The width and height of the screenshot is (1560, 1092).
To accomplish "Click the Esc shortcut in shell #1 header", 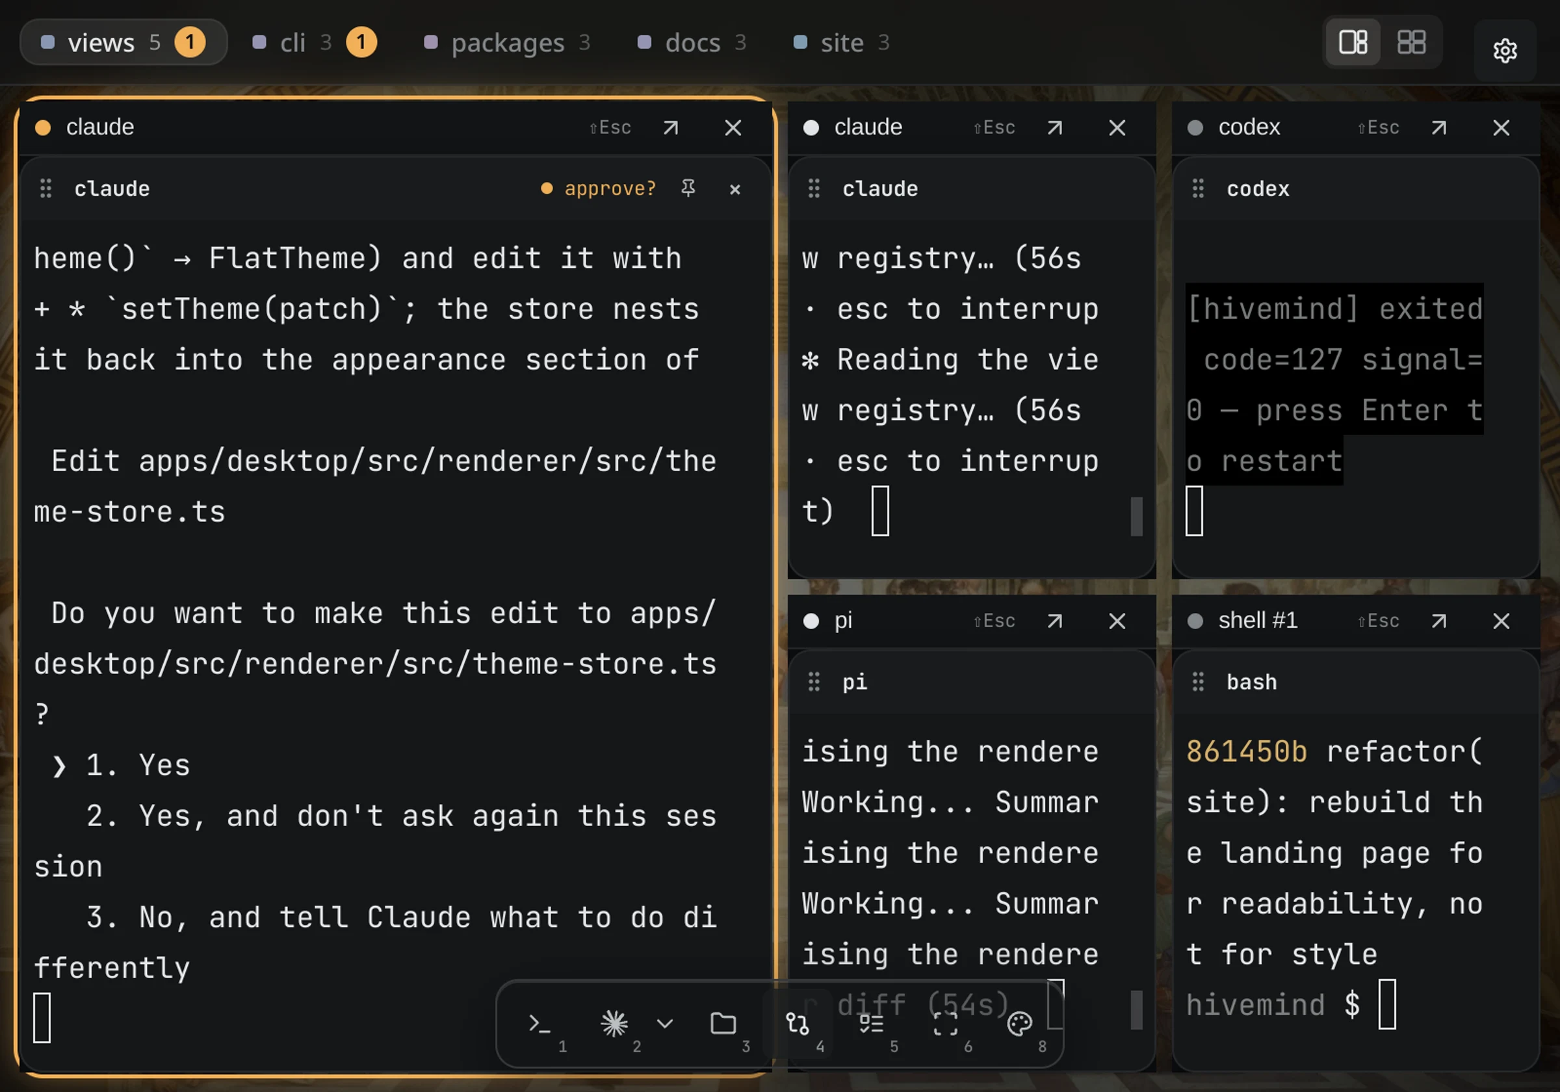I will click(x=1378, y=620).
